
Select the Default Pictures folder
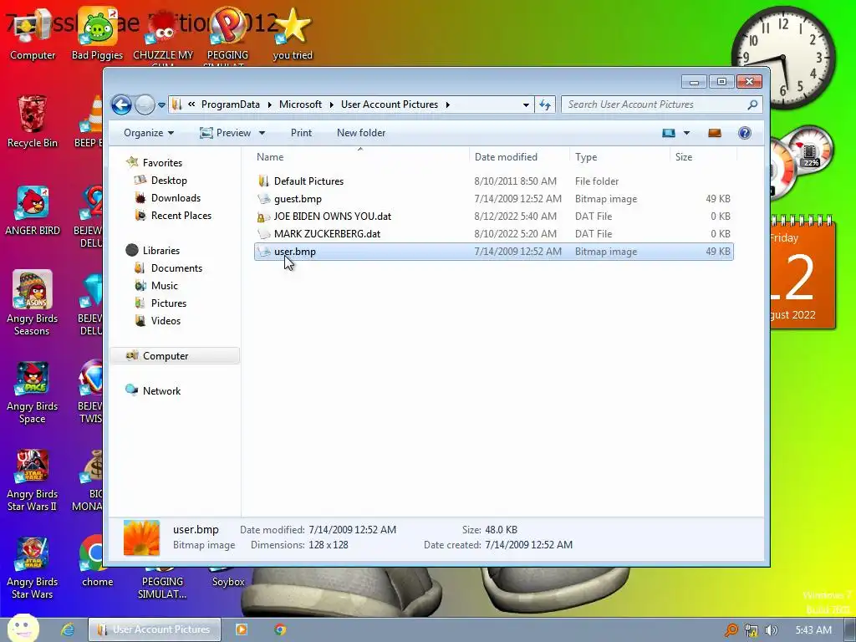click(493, 181)
